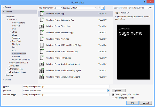The image size is (155, 107).
Task: Toggle Add to source control checkbox
Action: point(113,98)
